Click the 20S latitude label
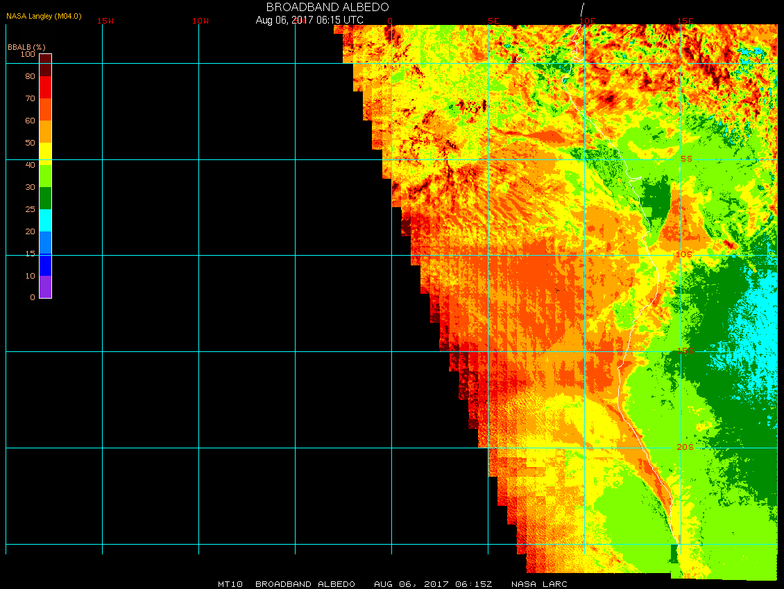This screenshot has width=784, height=589. pos(685,447)
